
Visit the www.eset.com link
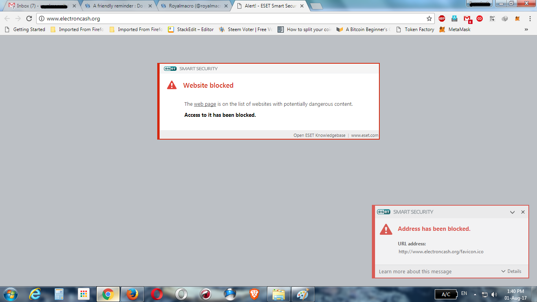coord(365,135)
